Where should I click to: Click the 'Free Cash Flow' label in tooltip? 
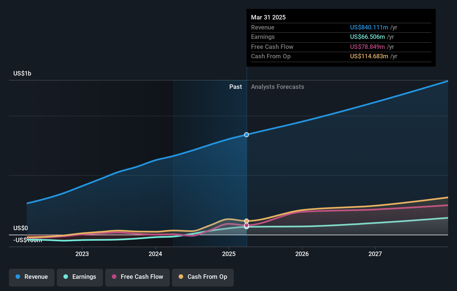(x=272, y=47)
